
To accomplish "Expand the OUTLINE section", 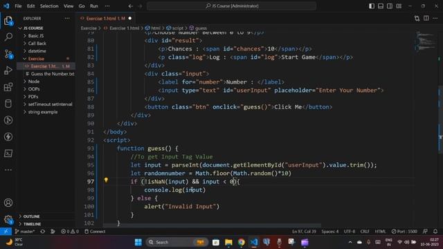I will coord(31,216).
